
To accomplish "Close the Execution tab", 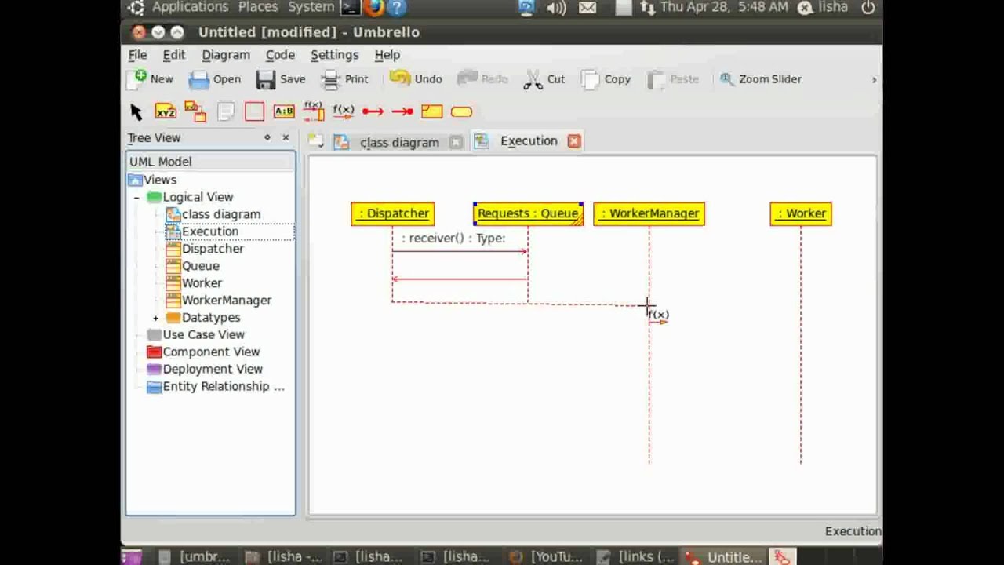I will (574, 141).
